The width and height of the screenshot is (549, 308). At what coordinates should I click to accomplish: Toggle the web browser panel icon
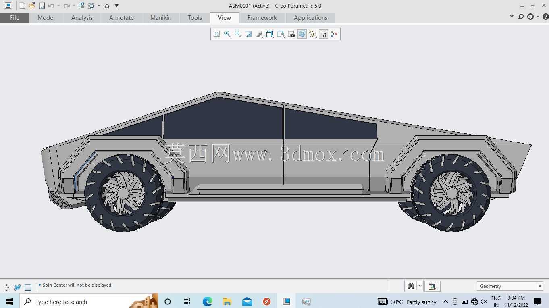(x=17, y=287)
